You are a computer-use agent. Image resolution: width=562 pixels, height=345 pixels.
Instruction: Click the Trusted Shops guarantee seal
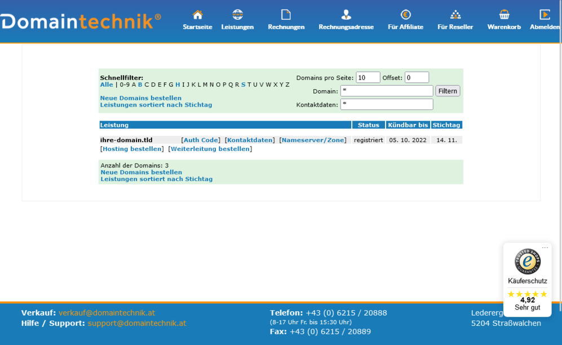point(527,262)
